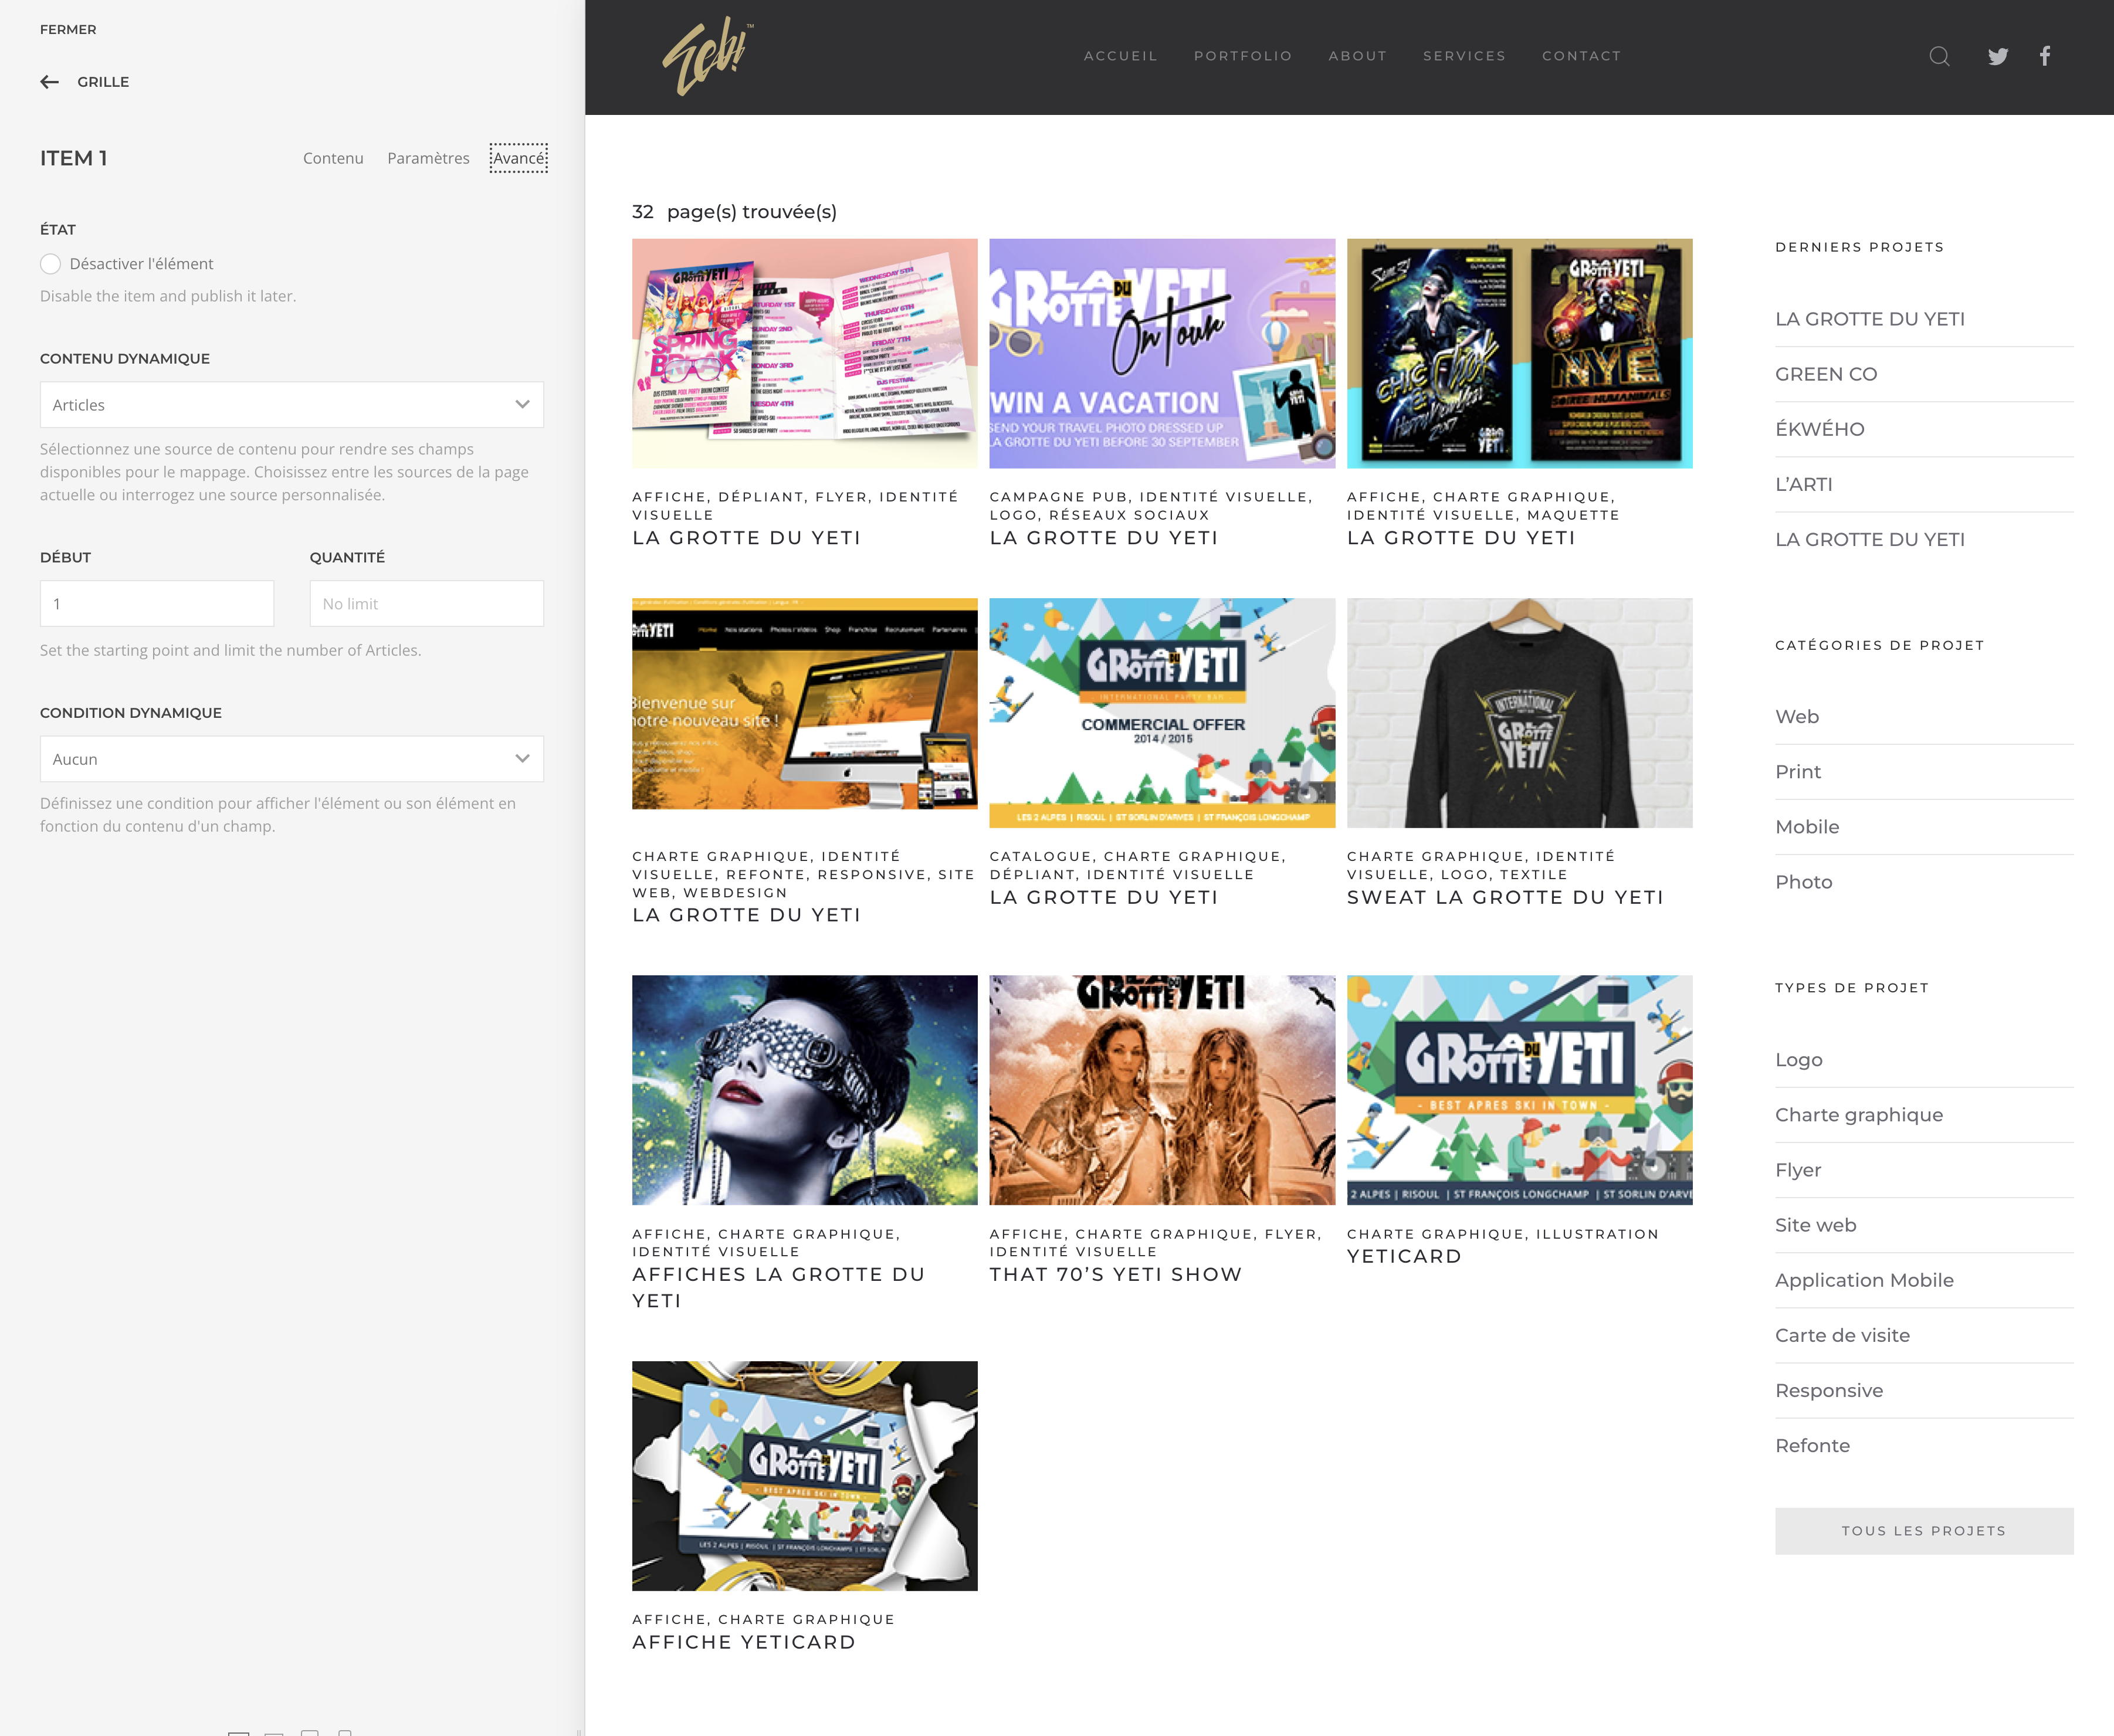
Task: Open the Spring Break flyer thumbnail
Action: pyautogui.click(x=804, y=353)
